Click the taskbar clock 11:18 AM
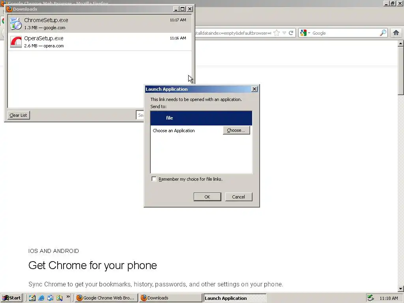This screenshot has width=404, height=303. click(x=389, y=298)
